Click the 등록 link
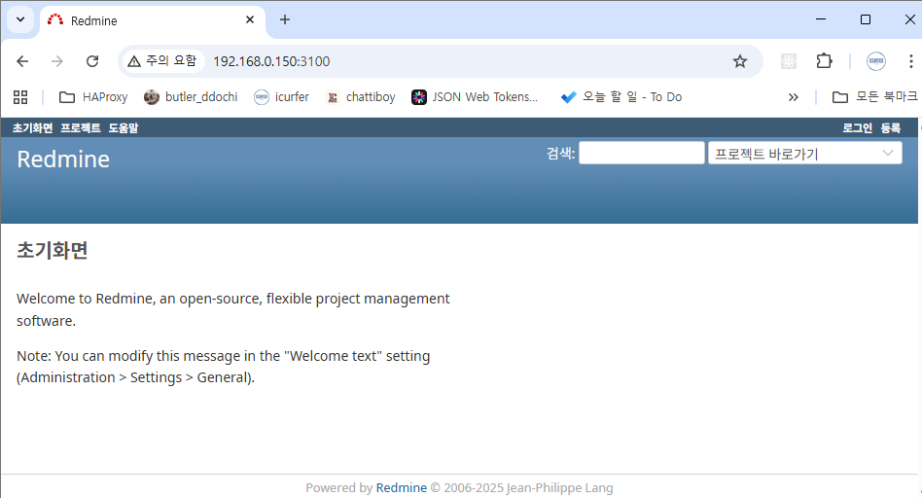The image size is (922, 498). pyautogui.click(x=891, y=128)
